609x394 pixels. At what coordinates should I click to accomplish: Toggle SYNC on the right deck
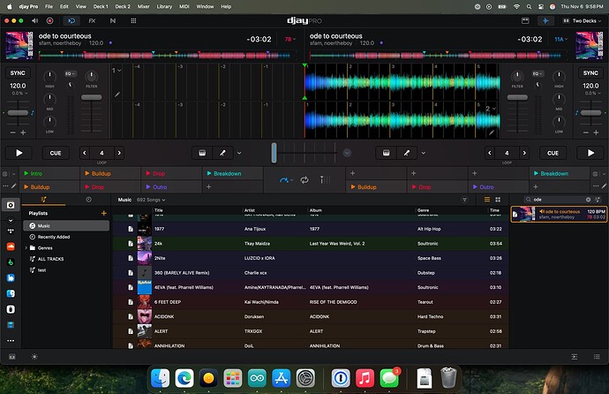click(x=590, y=73)
